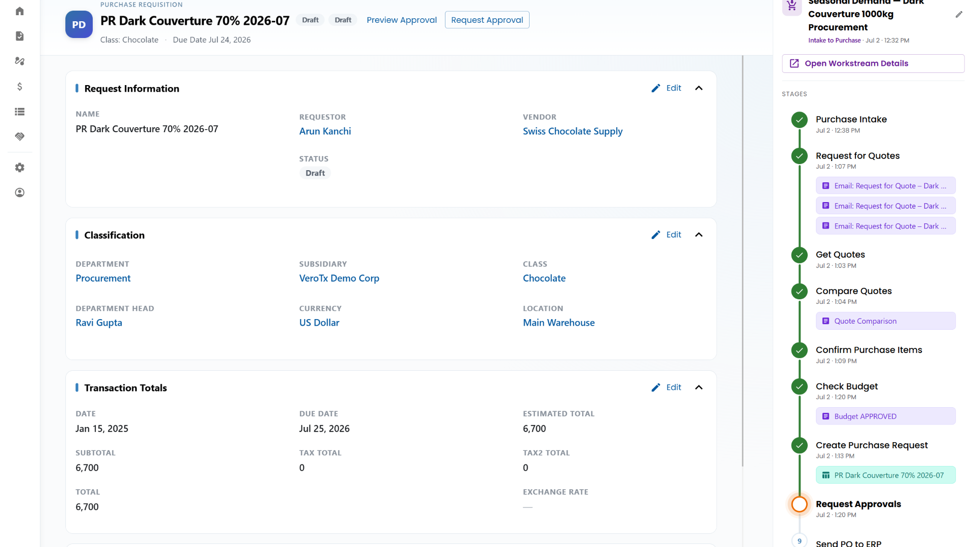Click the pencil icon in Request Information

656,88
